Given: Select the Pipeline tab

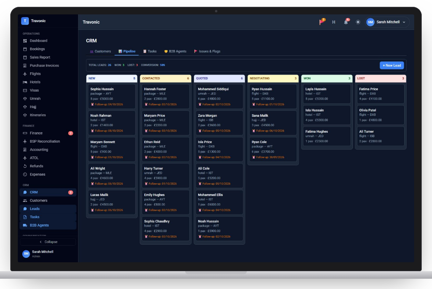Looking at the screenshot, I should click(127, 51).
